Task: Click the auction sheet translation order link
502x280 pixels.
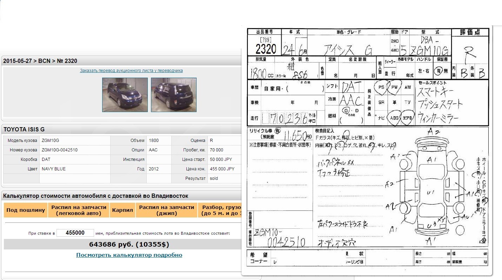Action: click(x=131, y=71)
